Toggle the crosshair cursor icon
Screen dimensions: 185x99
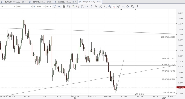point(123,6)
